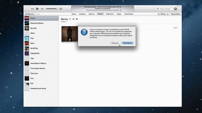
Task: Switch to the Альбомы tab
Action: (82, 14)
